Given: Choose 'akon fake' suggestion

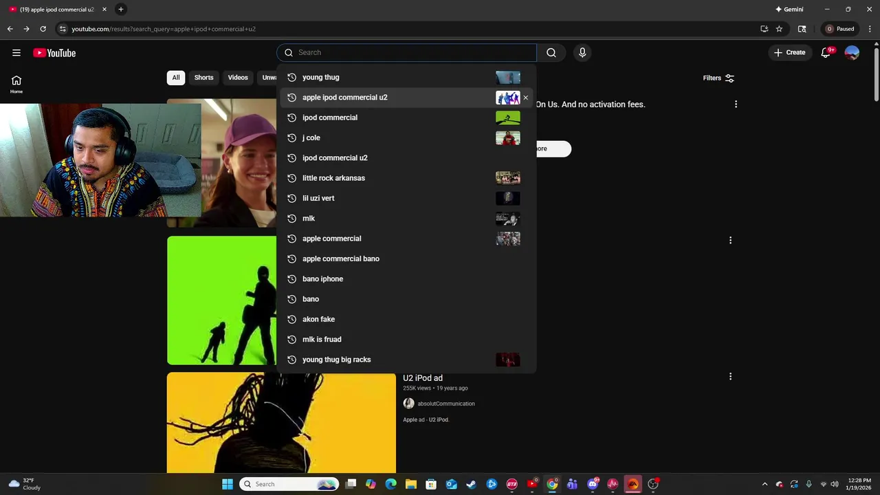Looking at the screenshot, I should [x=407, y=319].
